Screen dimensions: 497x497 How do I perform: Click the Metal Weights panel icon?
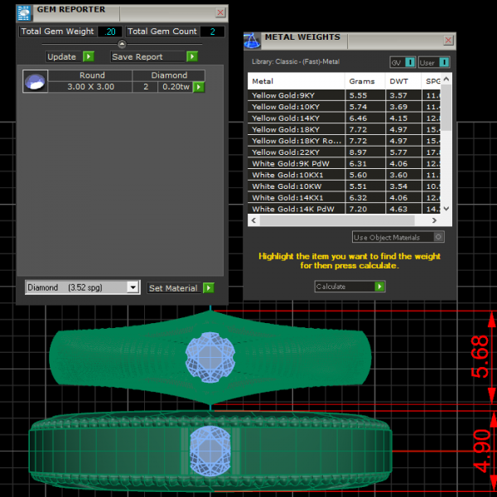[253, 39]
